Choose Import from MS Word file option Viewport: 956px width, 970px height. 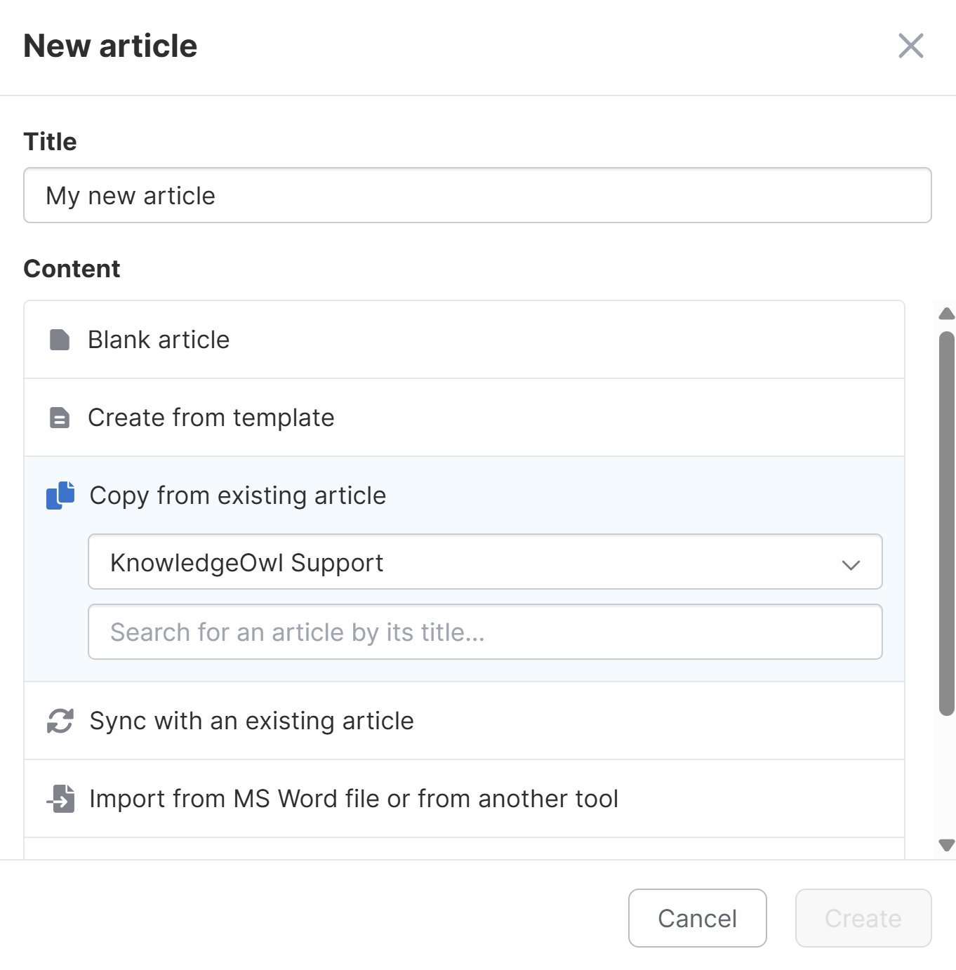tap(353, 799)
